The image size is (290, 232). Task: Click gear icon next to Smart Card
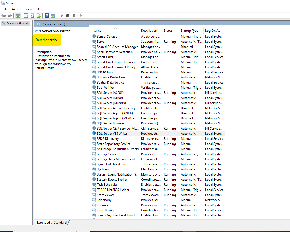point(94,57)
